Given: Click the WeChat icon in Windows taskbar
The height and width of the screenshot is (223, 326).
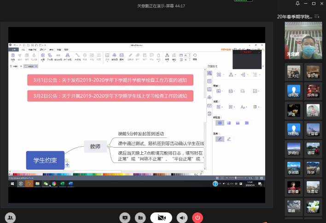Looking at the screenshot, I should tap(46, 183).
